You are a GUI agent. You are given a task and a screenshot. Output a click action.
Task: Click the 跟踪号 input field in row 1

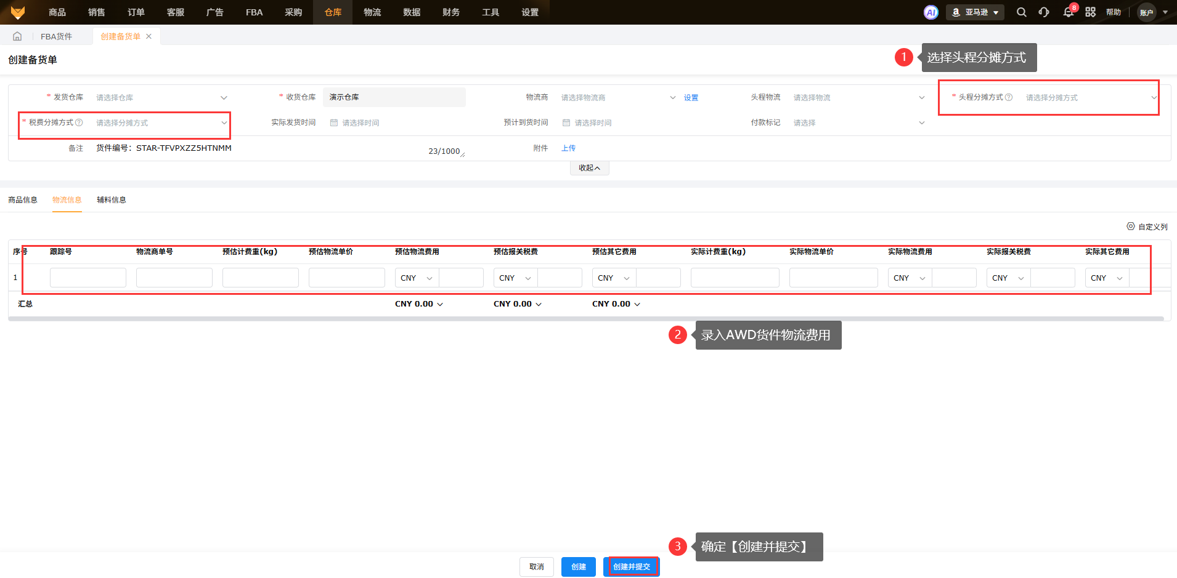[x=88, y=278]
